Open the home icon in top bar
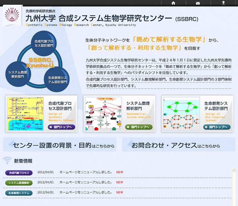238x206 pixels. tap(173, 3)
